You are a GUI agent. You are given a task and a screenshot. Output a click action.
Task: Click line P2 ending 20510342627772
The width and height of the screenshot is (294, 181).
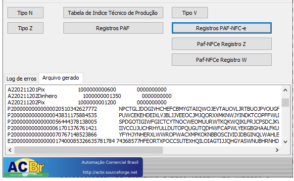pyautogui.click(x=144, y=109)
